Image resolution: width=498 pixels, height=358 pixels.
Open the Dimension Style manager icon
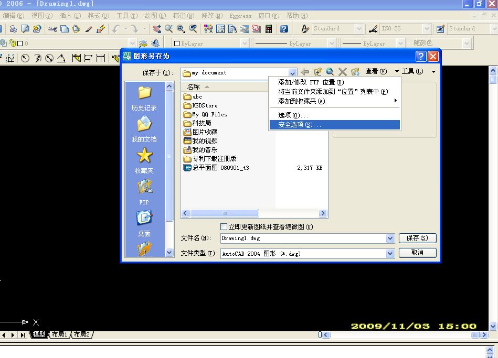click(373, 29)
